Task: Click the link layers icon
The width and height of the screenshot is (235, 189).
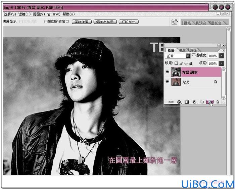Action: click(171, 102)
